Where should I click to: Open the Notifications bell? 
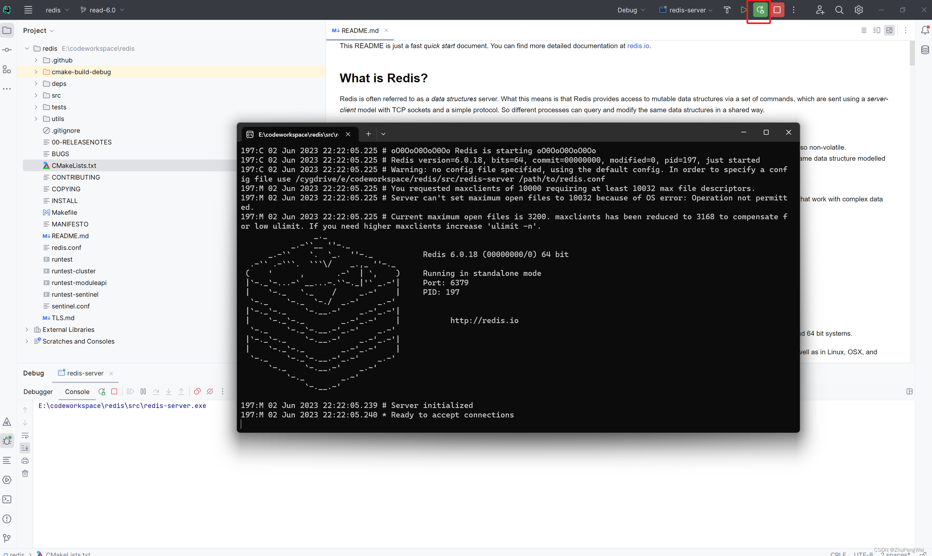coord(925,30)
